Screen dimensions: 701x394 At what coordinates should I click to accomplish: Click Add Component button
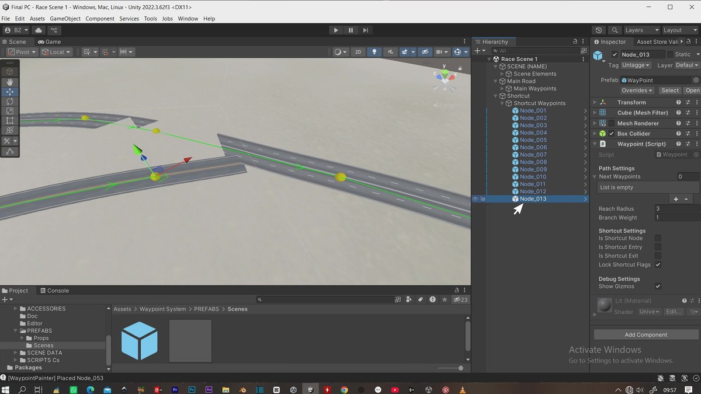tap(646, 335)
